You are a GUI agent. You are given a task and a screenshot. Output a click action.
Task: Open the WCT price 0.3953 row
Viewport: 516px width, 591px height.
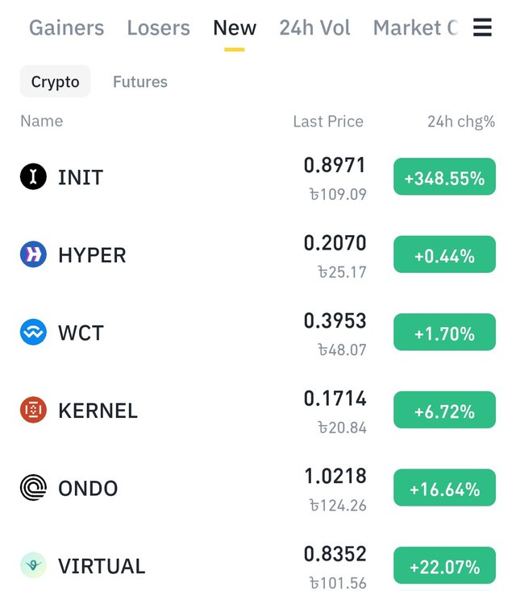tap(258, 333)
